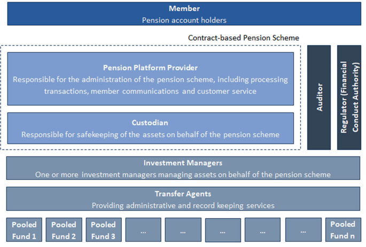Click the vertical Auditor box
Screen dimensions: 366x247
[319, 97]
